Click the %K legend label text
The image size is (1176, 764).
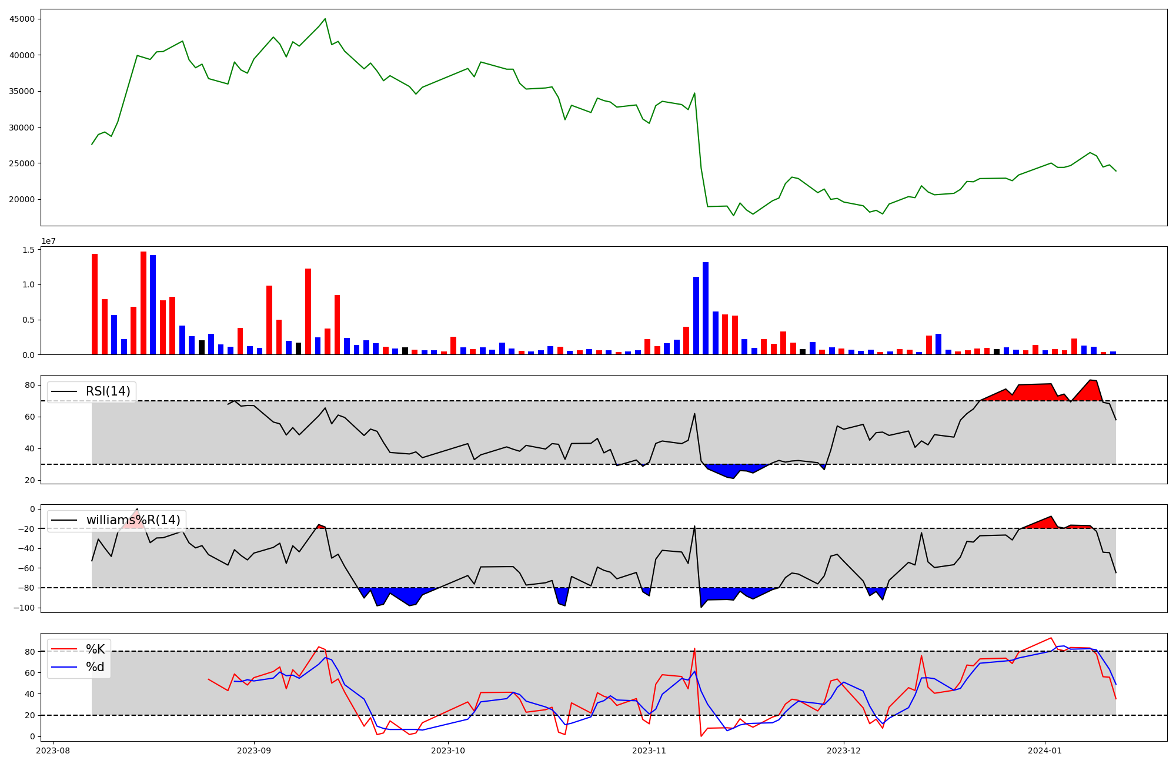click(95, 649)
